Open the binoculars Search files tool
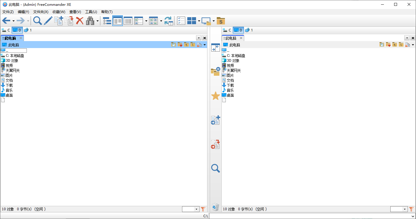The image size is (416, 219). pos(90,21)
